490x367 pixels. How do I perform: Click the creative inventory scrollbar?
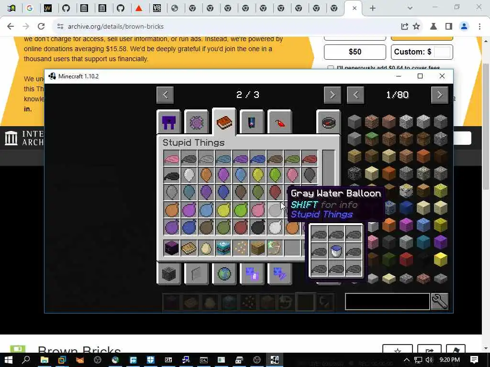[x=328, y=169]
